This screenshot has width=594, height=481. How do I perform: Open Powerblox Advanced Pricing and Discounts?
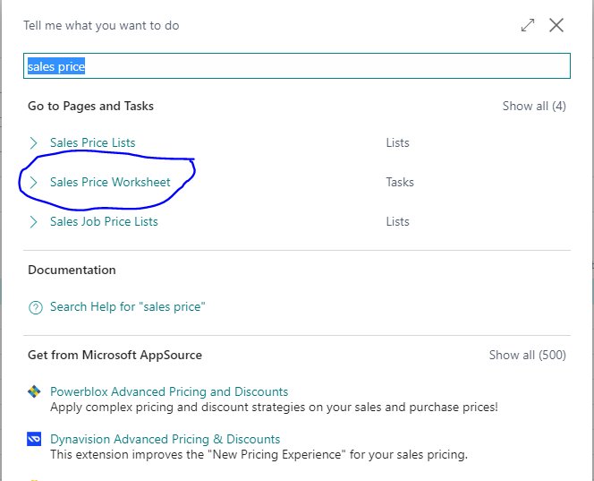click(169, 391)
